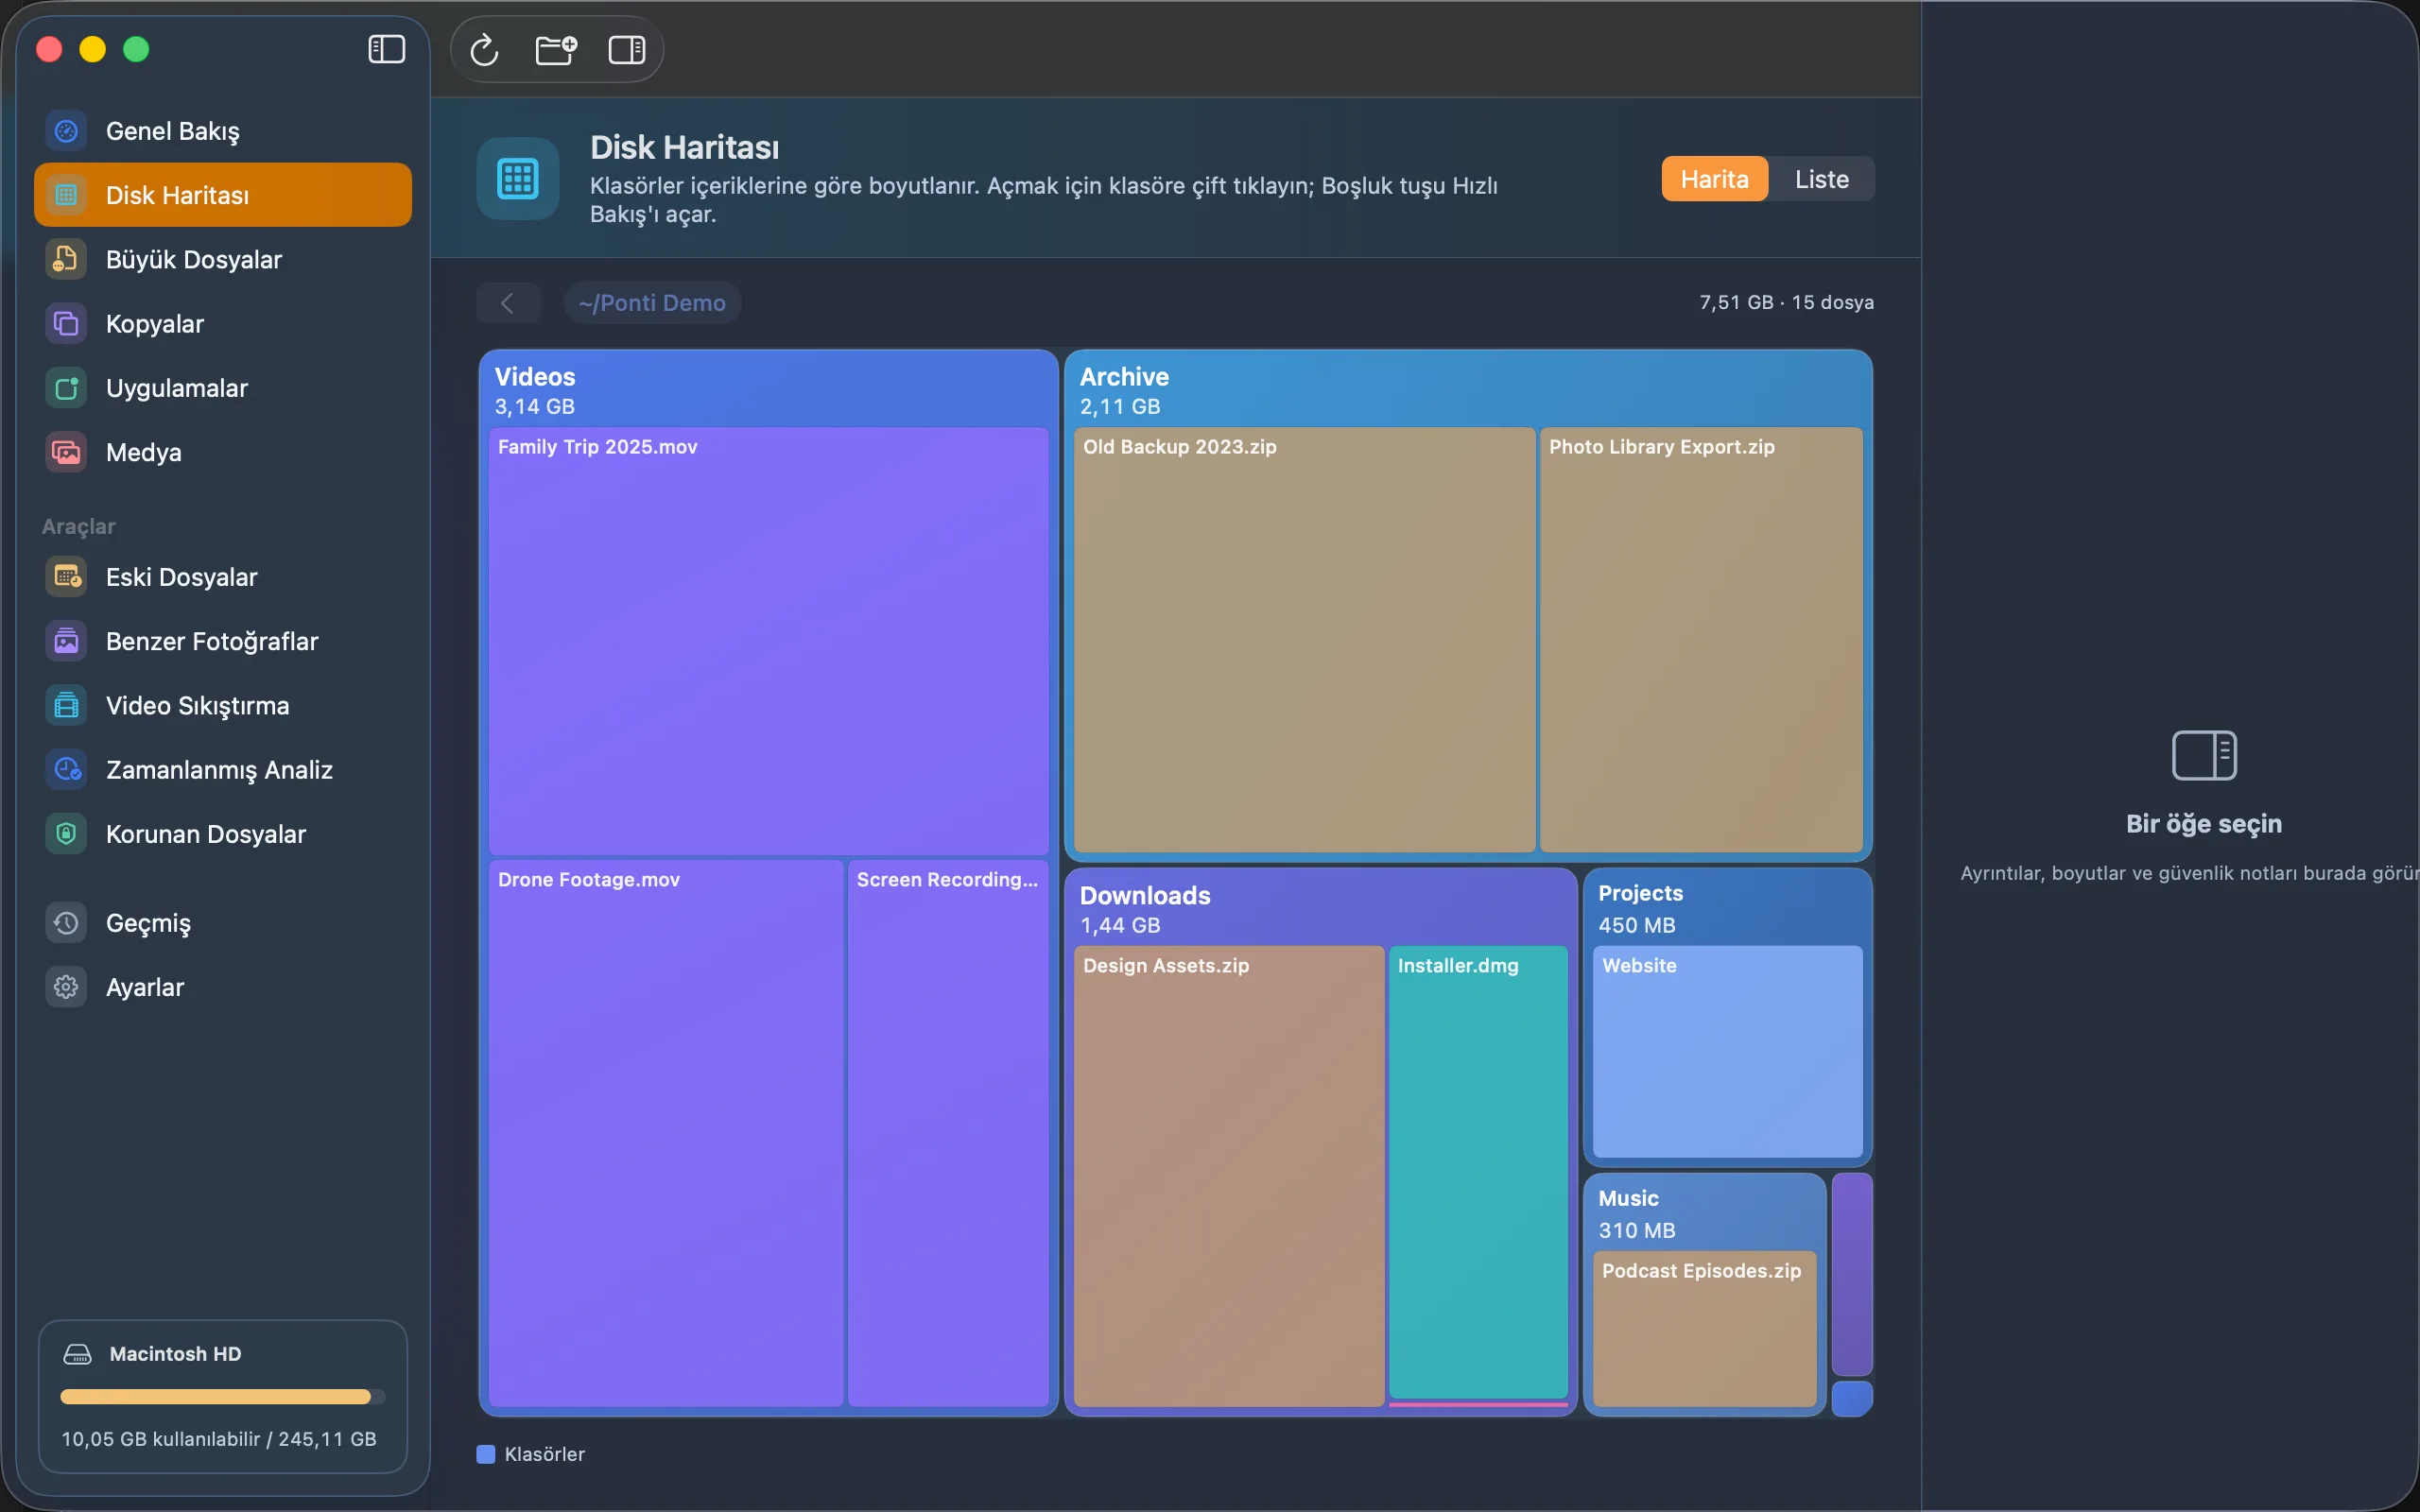Screen dimensions: 2420x1512
Task: Select Installer.dmg block
Action: pyautogui.click(x=1478, y=1172)
